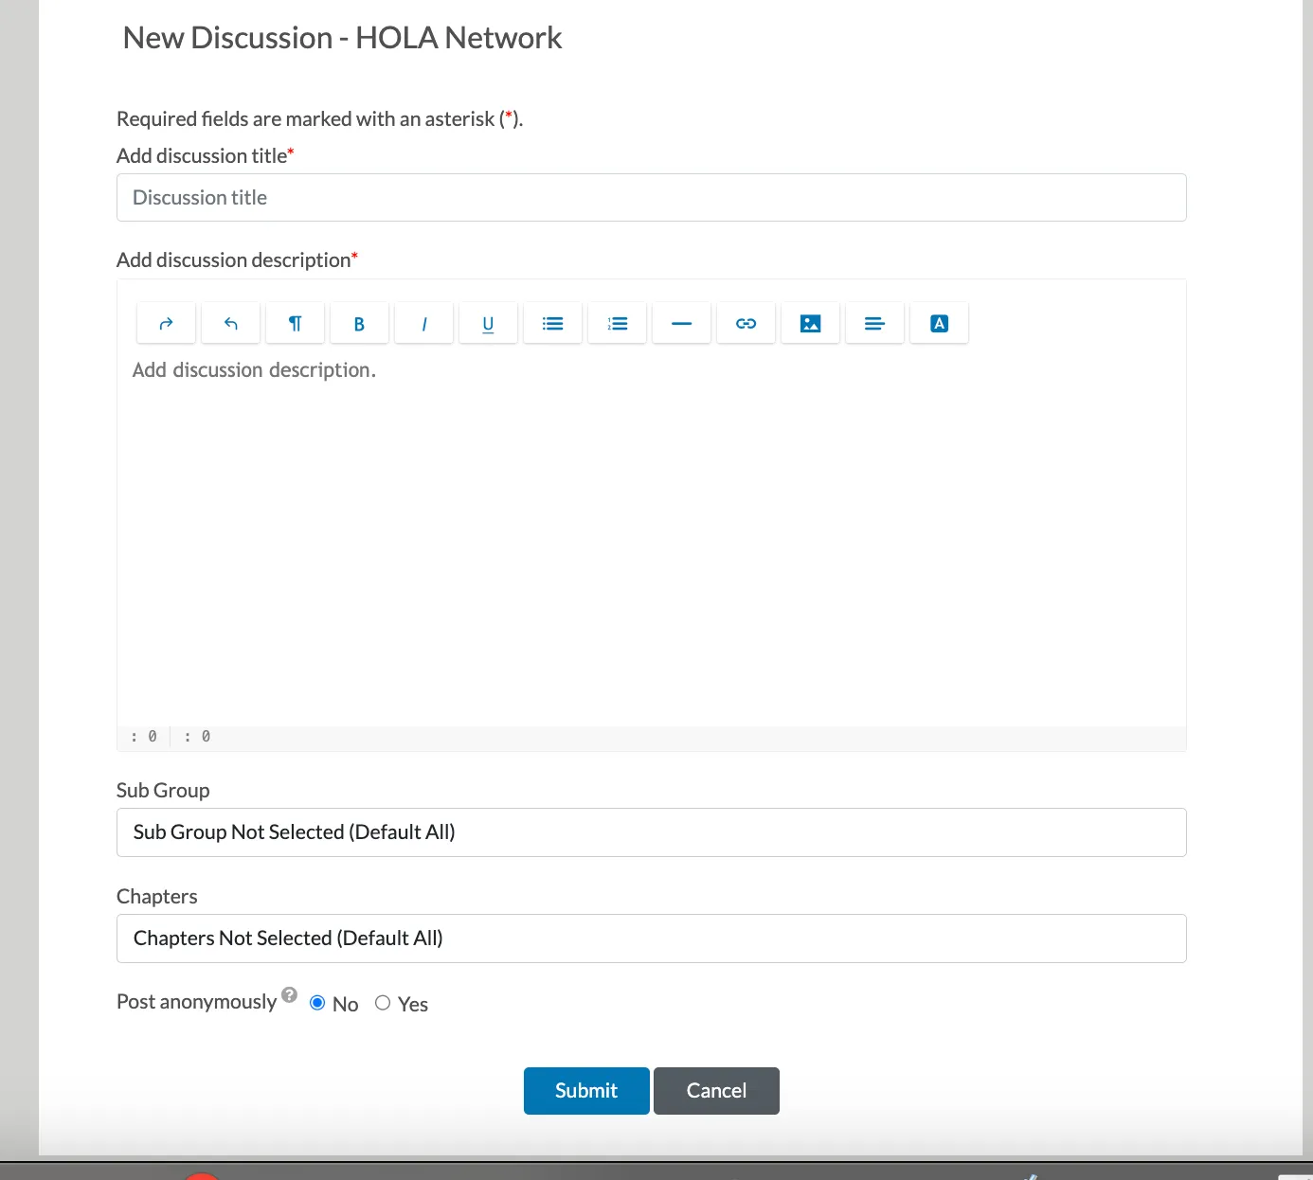Click the 'Post anonymously' label
This screenshot has width=1313, height=1180.
click(196, 1002)
